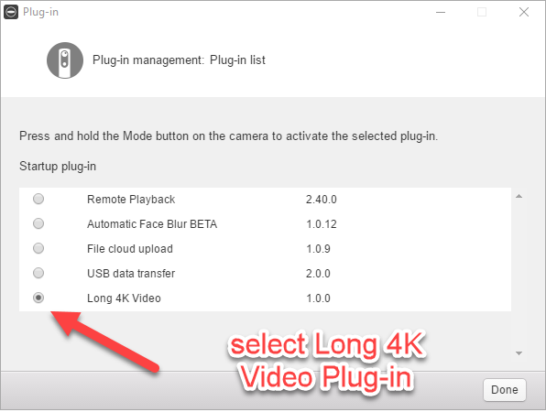
Task: Click the app logo icon in title bar
Action: pos(11,12)
